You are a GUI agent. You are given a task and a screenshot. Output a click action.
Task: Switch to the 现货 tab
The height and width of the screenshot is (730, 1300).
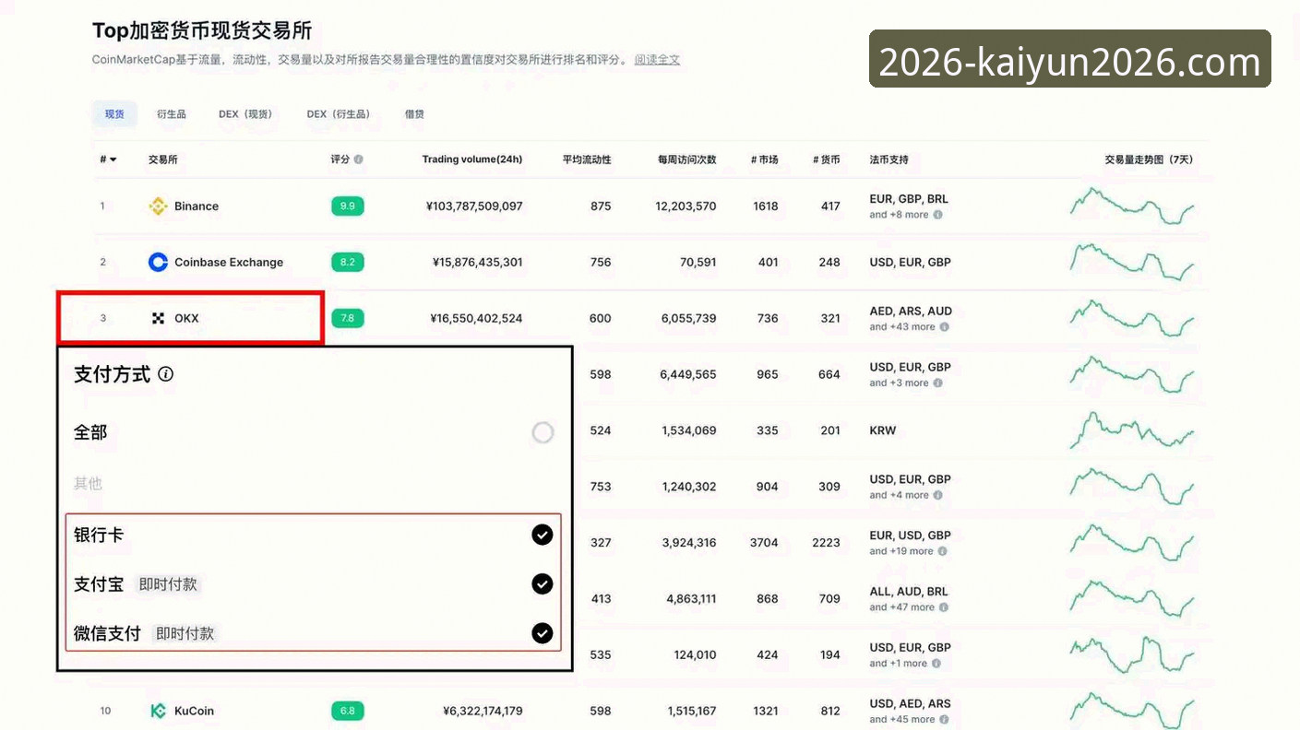coord(114,114)
